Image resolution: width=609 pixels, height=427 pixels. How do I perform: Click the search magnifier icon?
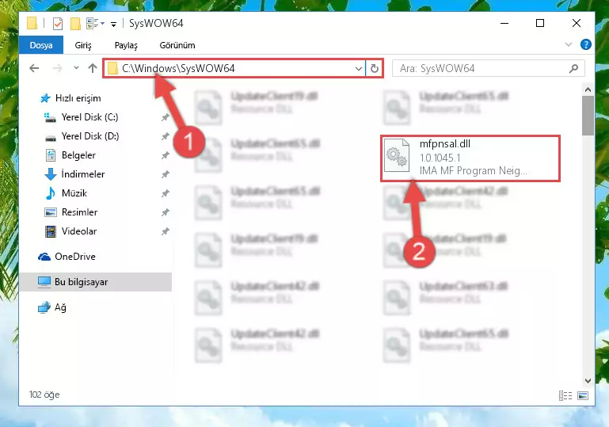[573, 69]
